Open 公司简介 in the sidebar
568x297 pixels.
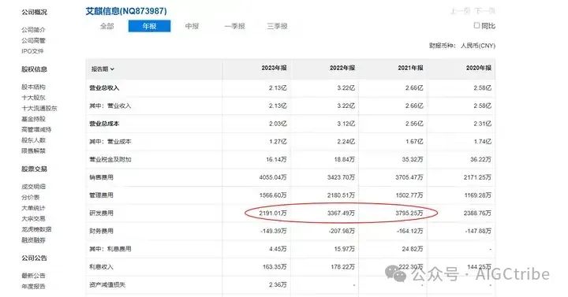[33, 30]
